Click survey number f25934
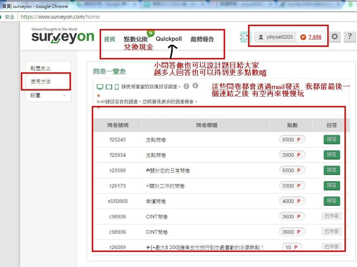Viewport: 357px width, 267px height. pos(118,155)
